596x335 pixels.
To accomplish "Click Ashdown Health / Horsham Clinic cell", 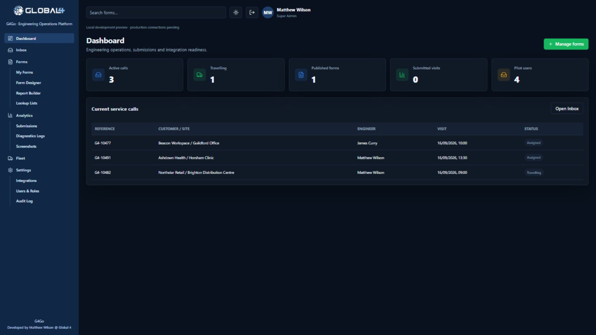I will (186, 158).
